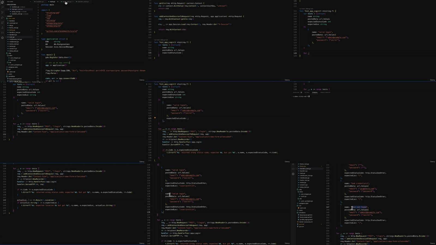The height and width of the screenshot is (245, 436).
Task: Open handlers.go from the Open Editors list
Action: click(17, 7)
